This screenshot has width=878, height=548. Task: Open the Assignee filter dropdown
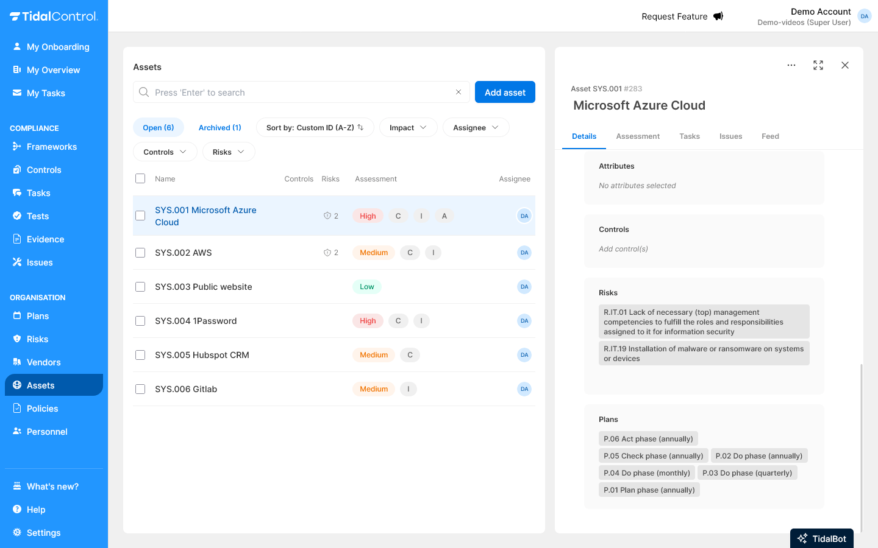476,127
